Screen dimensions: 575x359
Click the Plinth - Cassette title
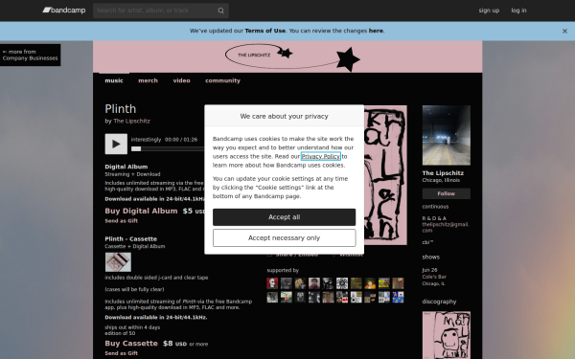[x=131, y=238]
